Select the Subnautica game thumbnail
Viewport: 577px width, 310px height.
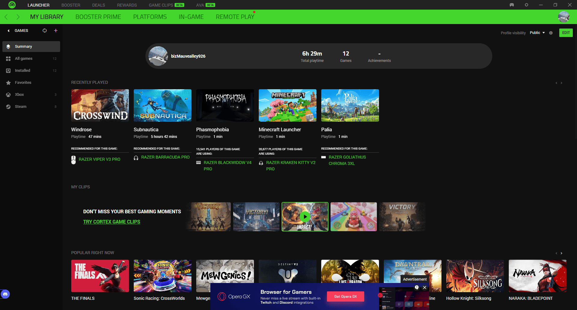click(162, 105)
